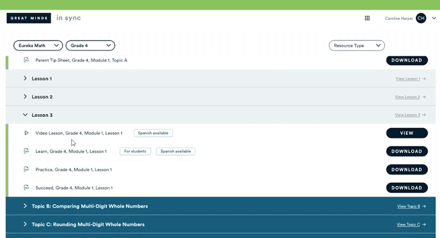The image size is (440, 238).
Task: Open the account menu chevron beside avatar
Action: [434, 18]
